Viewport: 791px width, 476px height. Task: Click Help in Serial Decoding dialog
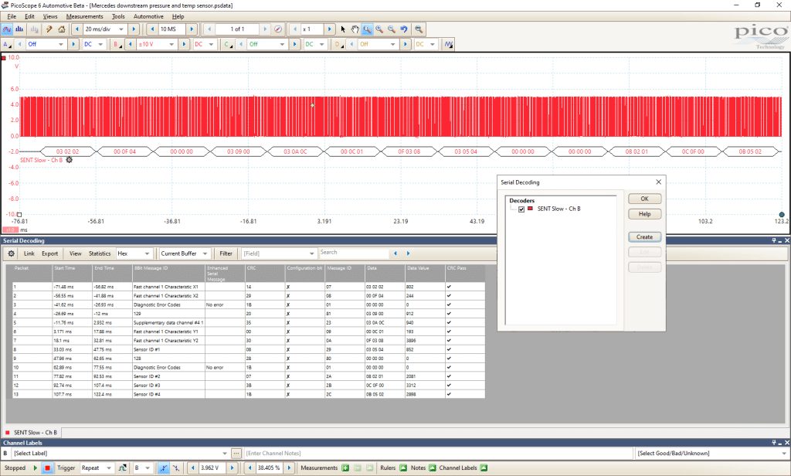[645, 214]
